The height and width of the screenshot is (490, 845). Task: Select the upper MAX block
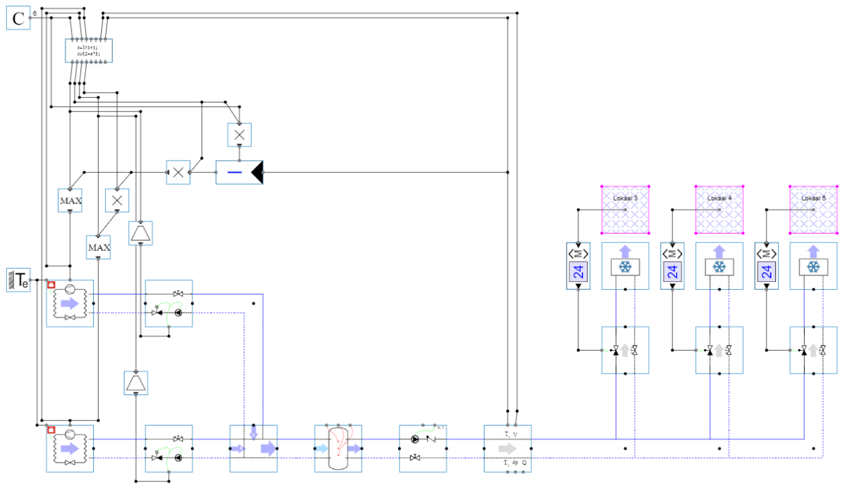[x=70, y=200]
